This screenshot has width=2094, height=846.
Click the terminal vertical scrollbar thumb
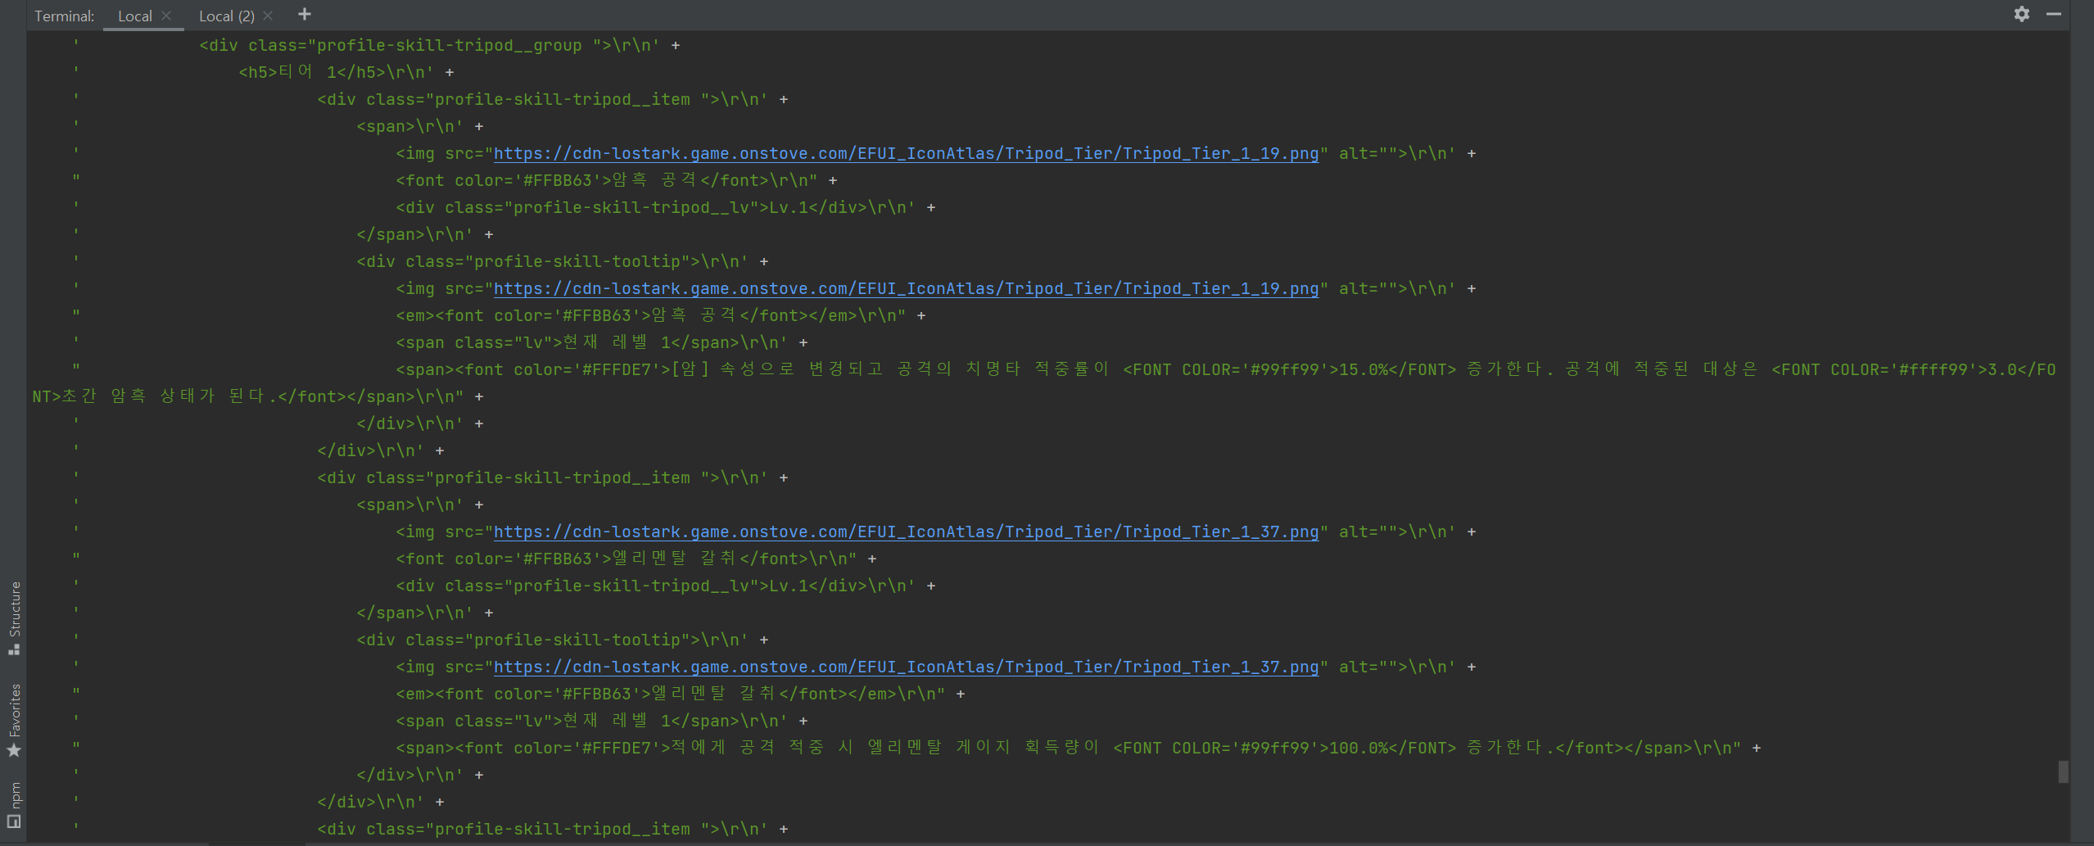[x=2063, y=771]
